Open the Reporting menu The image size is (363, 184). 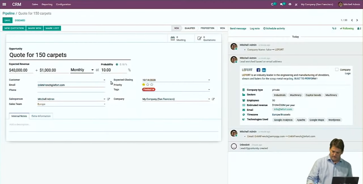[x=47, y=4]
